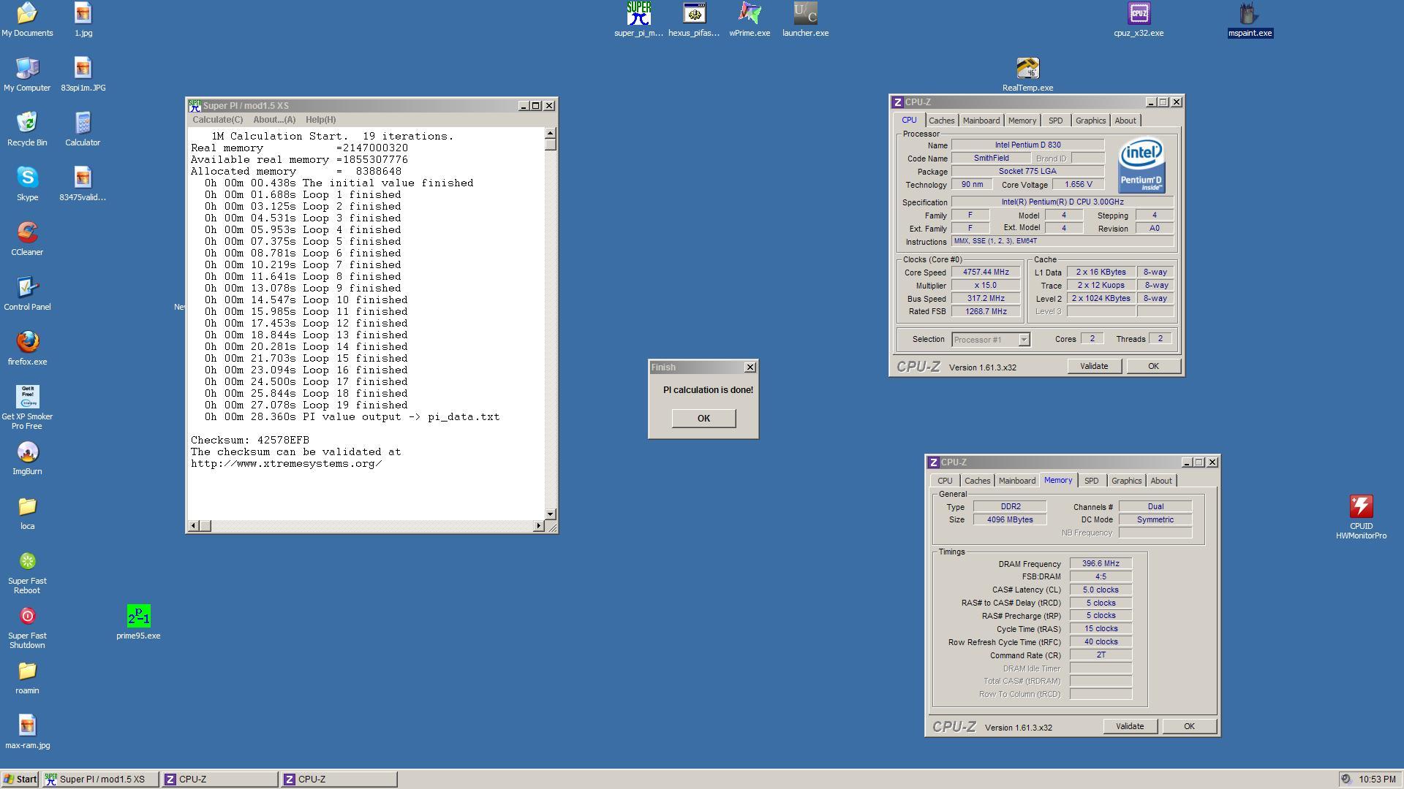Launch the Calculator shortcut
This screenshot has width=1404, height=789.
point(83,129)
